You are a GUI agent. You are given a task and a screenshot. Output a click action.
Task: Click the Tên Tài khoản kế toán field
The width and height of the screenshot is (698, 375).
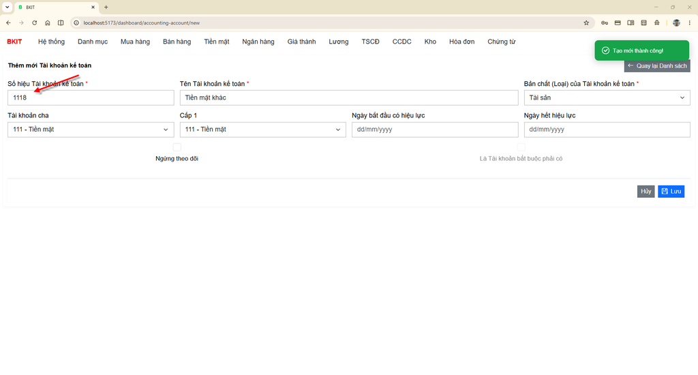(349, 97)
